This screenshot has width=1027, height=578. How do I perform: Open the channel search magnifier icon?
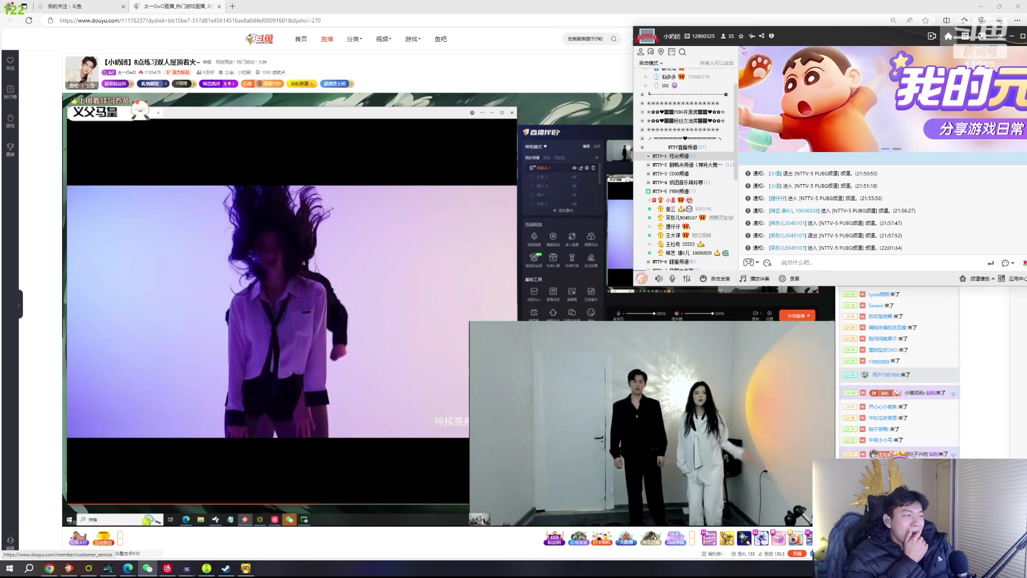(682, 52)
